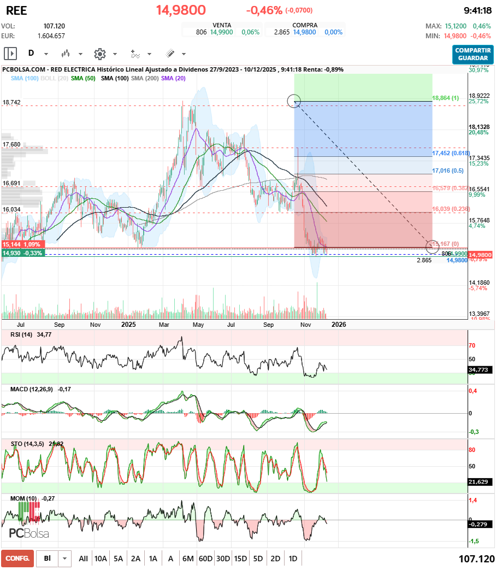Open chart settings gear icon
The height and width of the screenshot is (570, 502).
point(100,54)
